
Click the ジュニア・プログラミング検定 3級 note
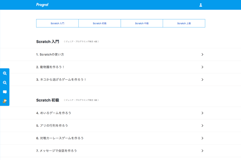(81, 100)
